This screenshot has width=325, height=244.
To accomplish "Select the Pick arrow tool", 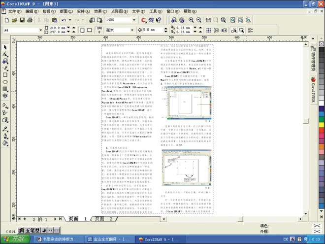I will click(x=5, y=47).
